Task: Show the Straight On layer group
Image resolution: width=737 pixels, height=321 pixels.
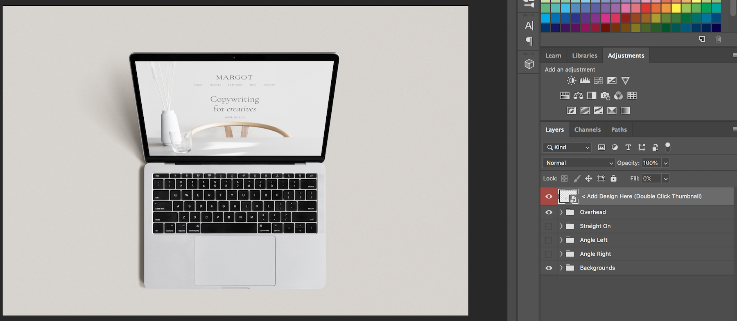Action: coord(549,226)
